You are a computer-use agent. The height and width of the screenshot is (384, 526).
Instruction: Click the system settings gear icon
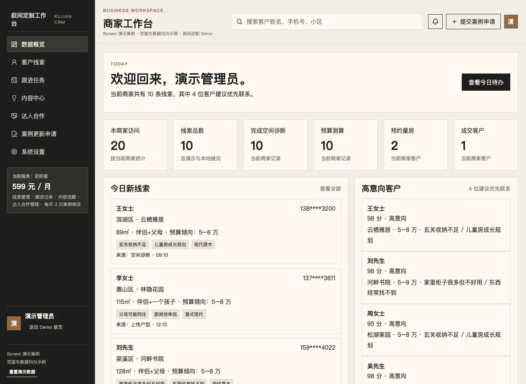click(14, 152)
